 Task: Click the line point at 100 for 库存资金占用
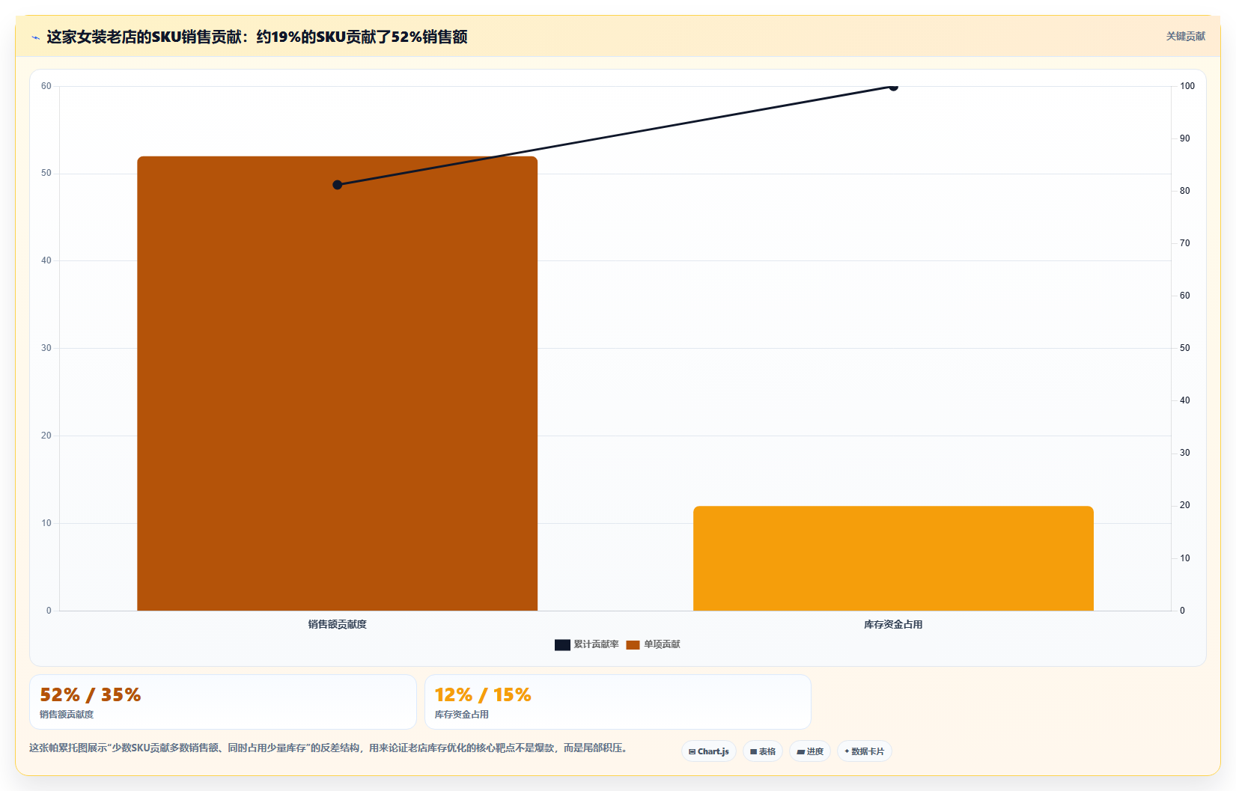pos(893,86)
